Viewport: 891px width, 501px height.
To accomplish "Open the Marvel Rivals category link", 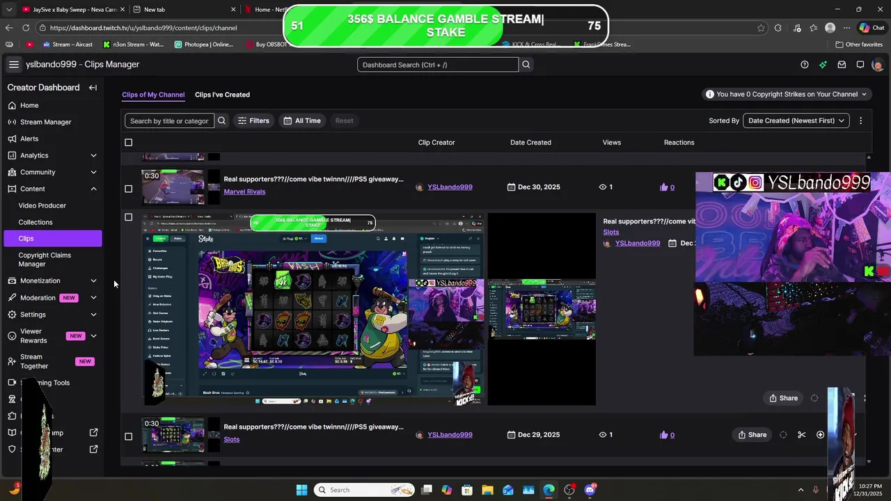I will [x=244, y=191].
